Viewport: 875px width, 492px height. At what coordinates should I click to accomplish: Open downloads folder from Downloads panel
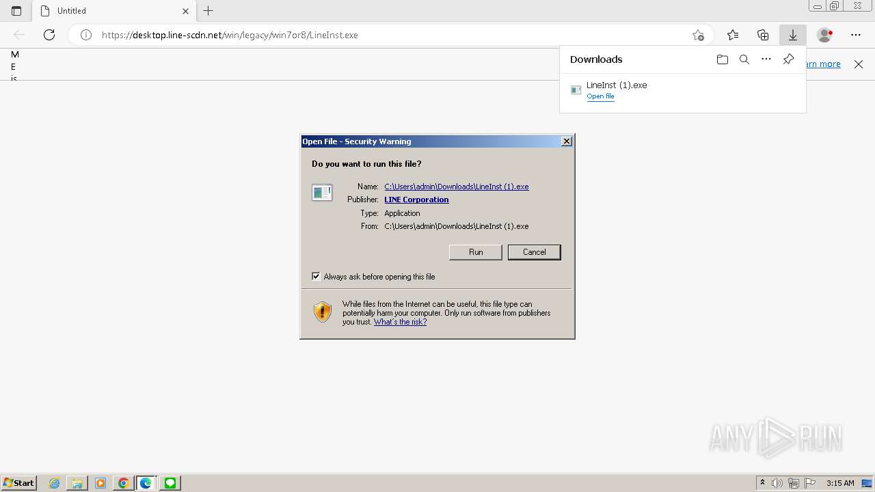pyautogui.click(x=723, y=59)
